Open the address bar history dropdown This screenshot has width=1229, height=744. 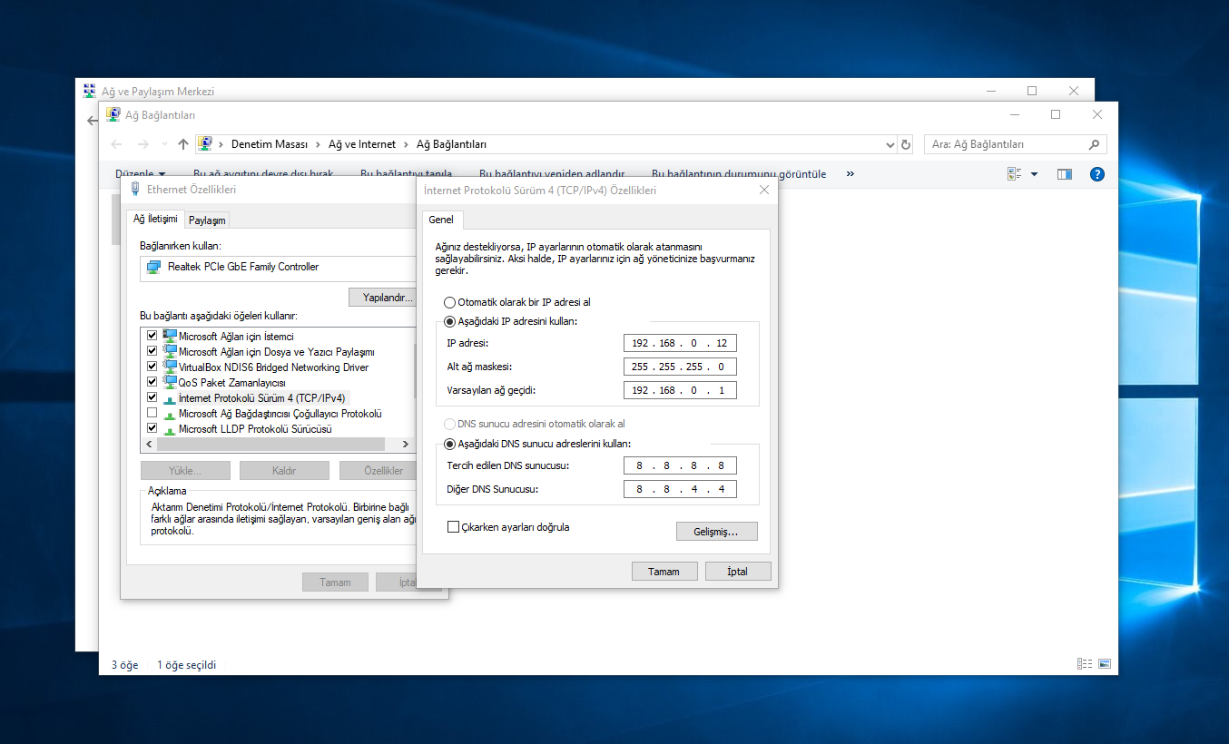point(890,144)
